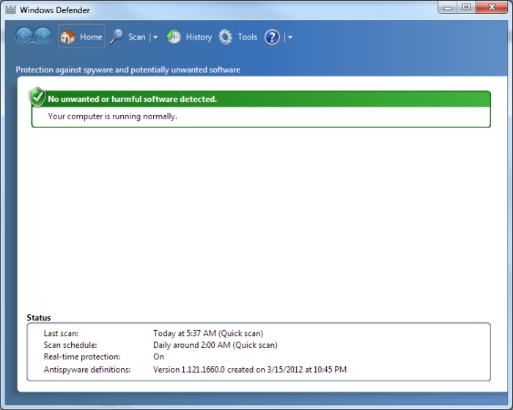Select "Your computer is running normally." text

(x=112, y=116)
